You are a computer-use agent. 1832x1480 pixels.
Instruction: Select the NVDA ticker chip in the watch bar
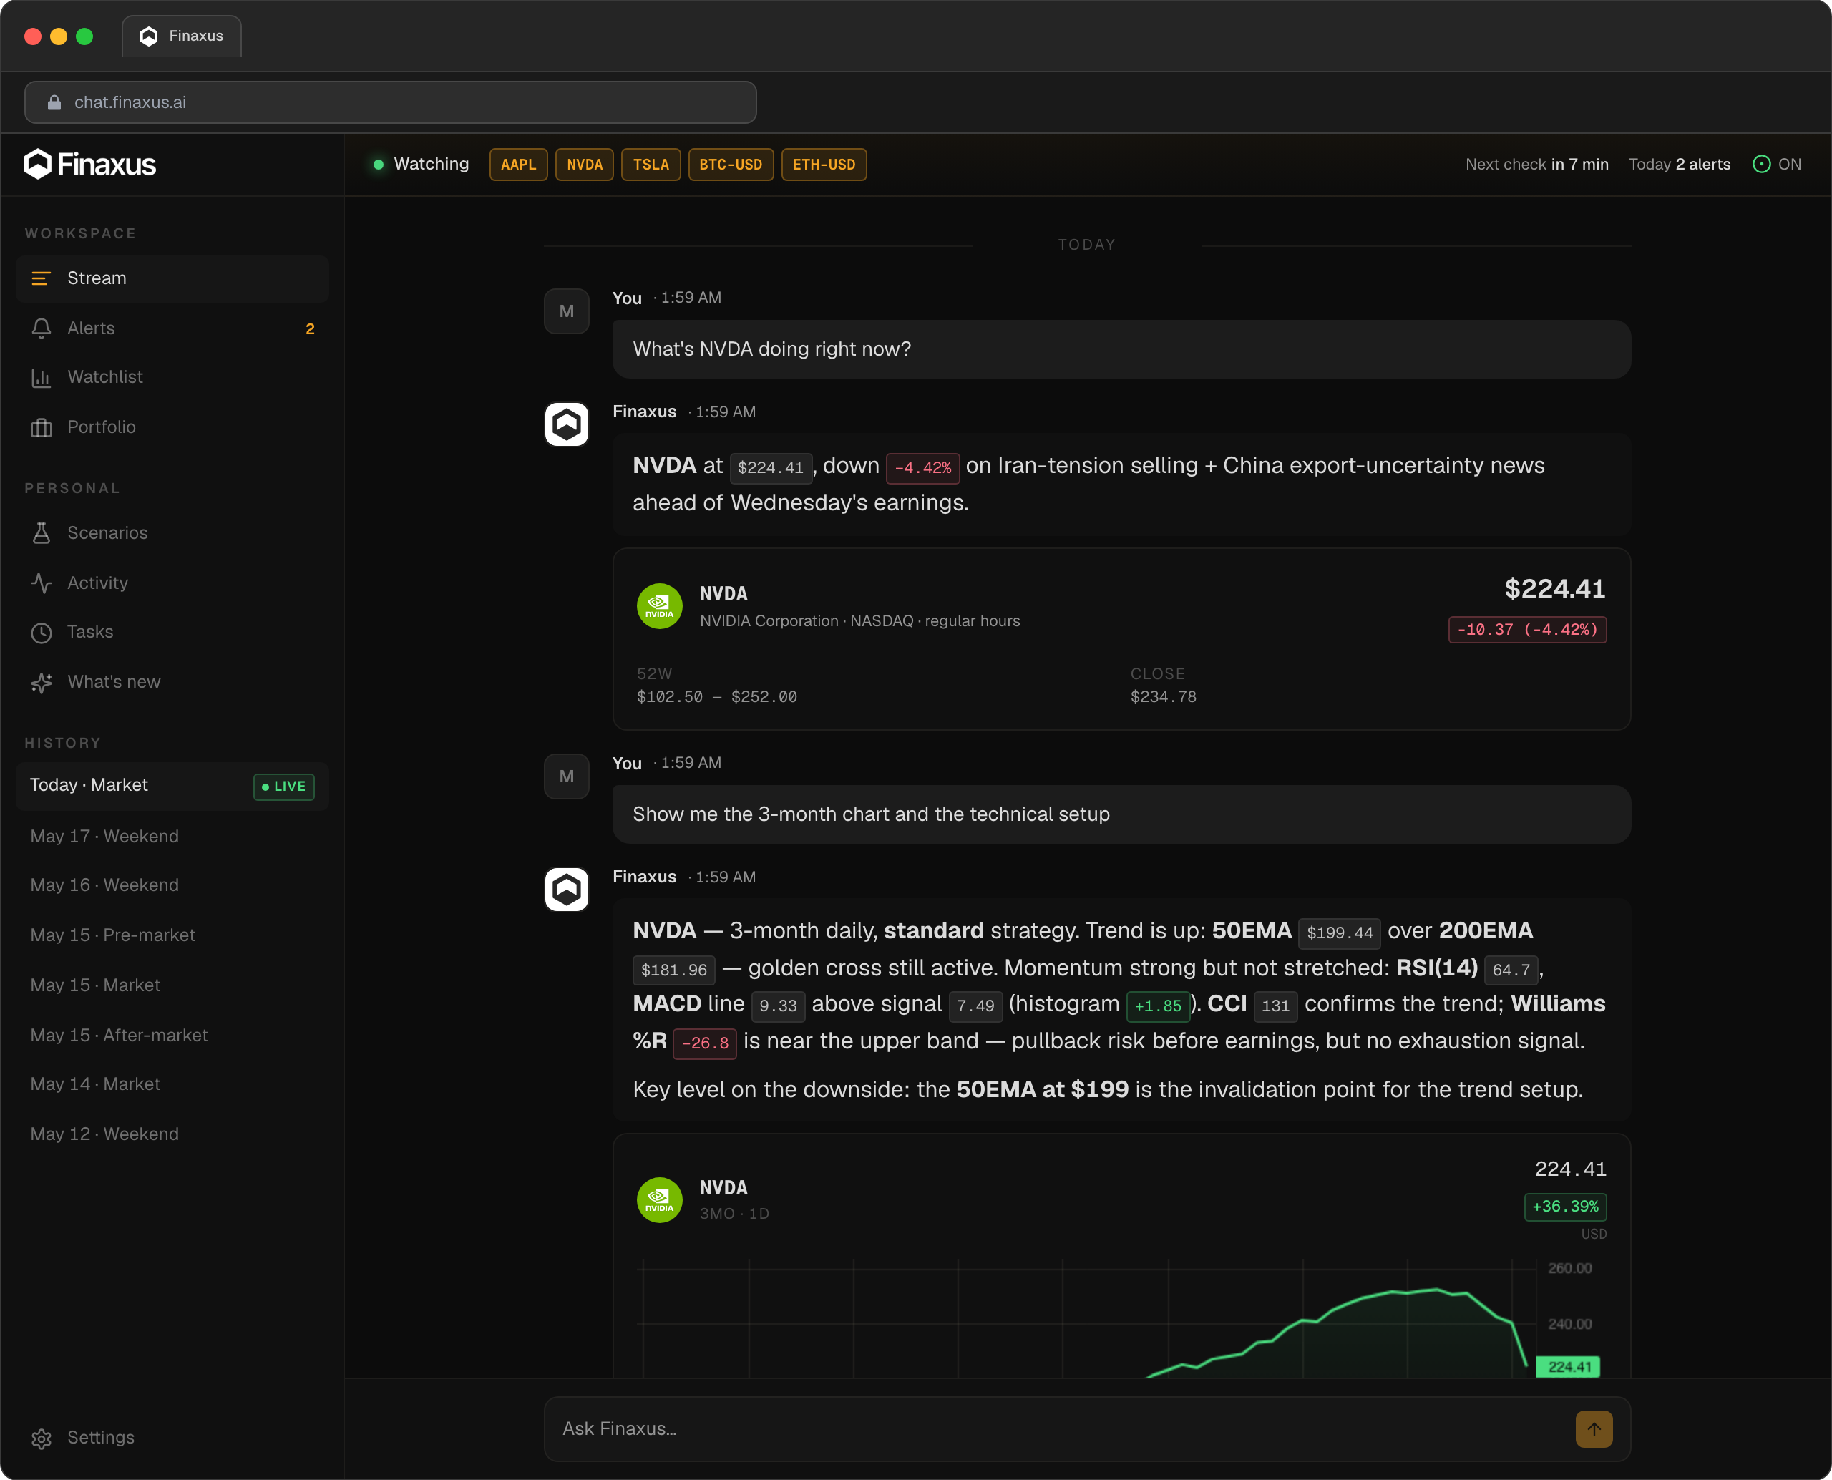(585, 165)
